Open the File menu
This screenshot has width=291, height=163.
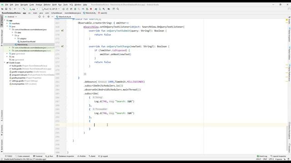tap(6, 5)
